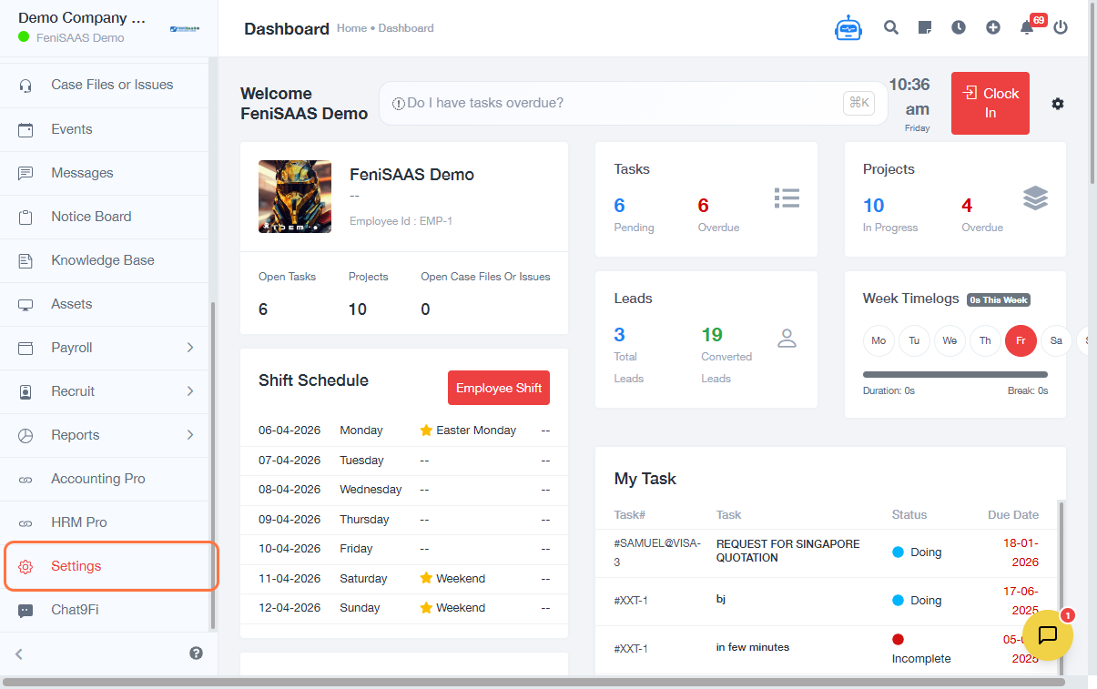Viewport: 1097px width, 689px height.
Task: Click the Employee Shift button
Action: click(x=498, y=388)
